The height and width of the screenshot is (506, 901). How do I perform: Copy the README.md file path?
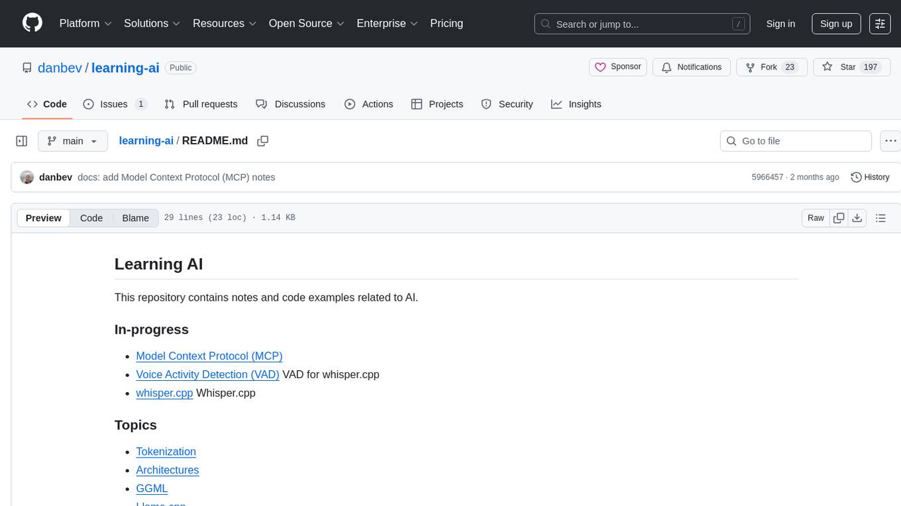click(x=263, y=141)
